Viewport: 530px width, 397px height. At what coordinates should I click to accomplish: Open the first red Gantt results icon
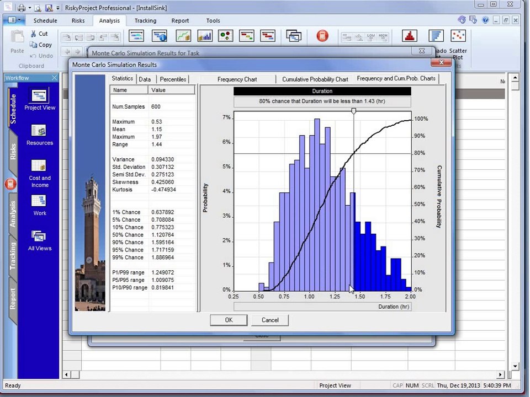tap(246, 36)
